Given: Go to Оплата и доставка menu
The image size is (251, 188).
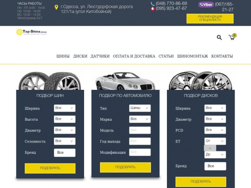Looking at the screenshot, I should tap(134, 56).
